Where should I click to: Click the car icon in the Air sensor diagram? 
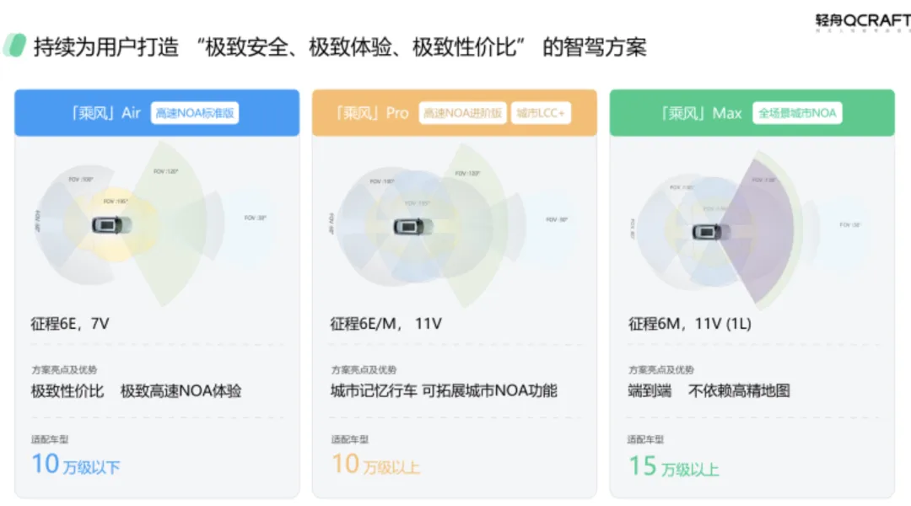[111, 225]
